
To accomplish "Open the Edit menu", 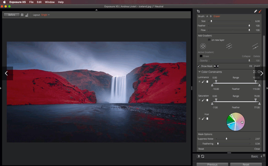I will (39, 2).
